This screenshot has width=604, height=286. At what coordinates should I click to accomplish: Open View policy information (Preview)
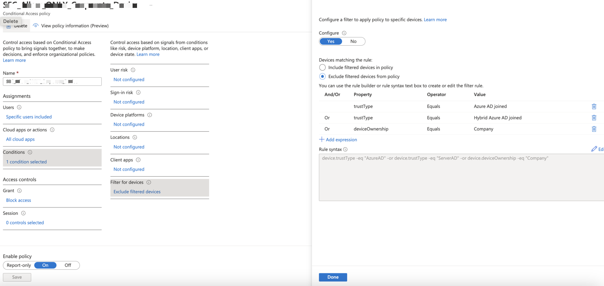point(74,26)
